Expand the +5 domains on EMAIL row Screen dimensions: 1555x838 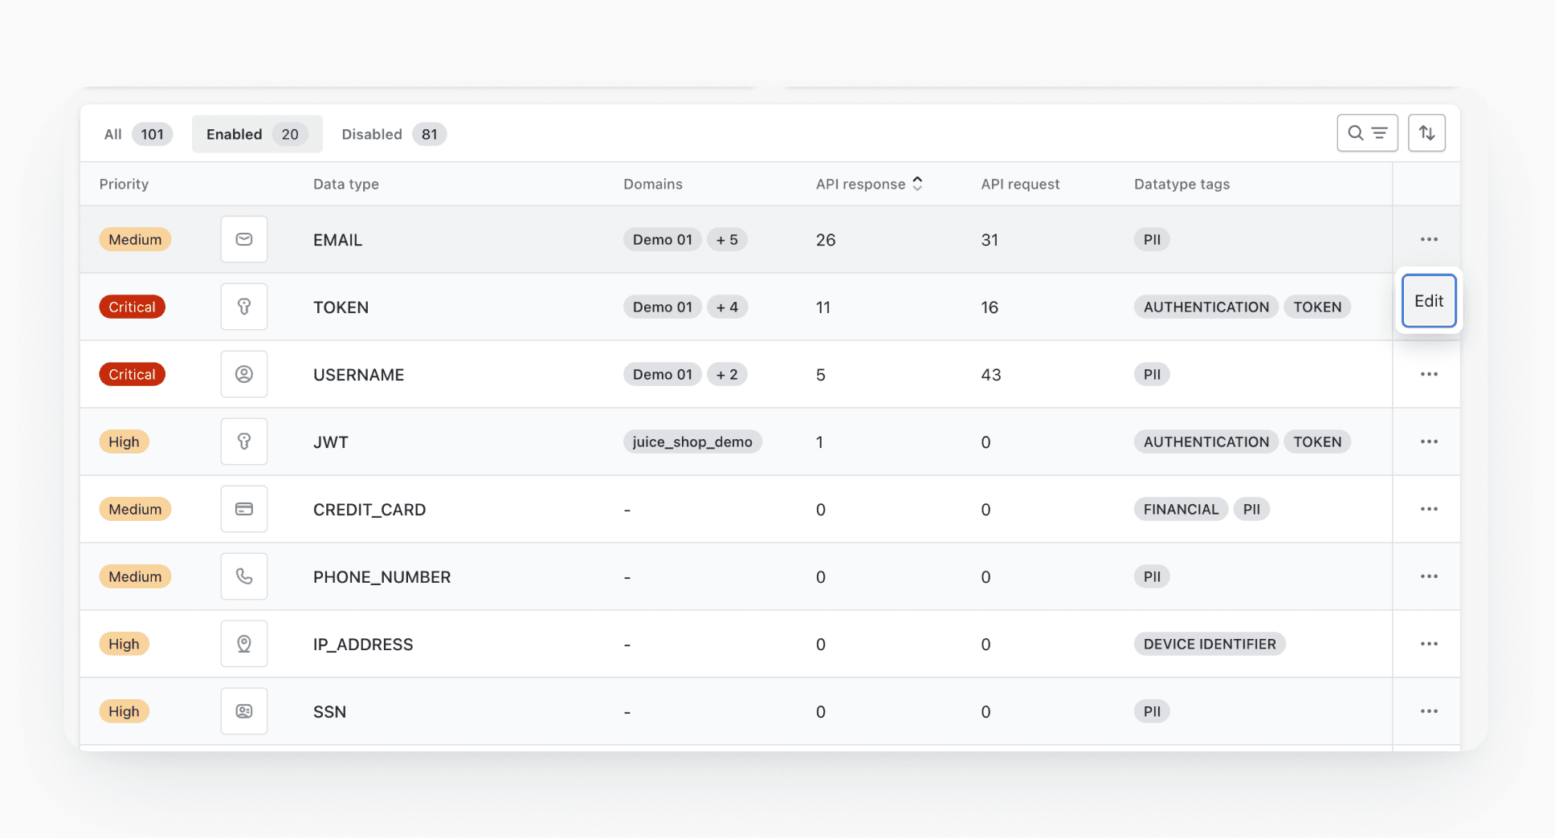tap(727, 239)
